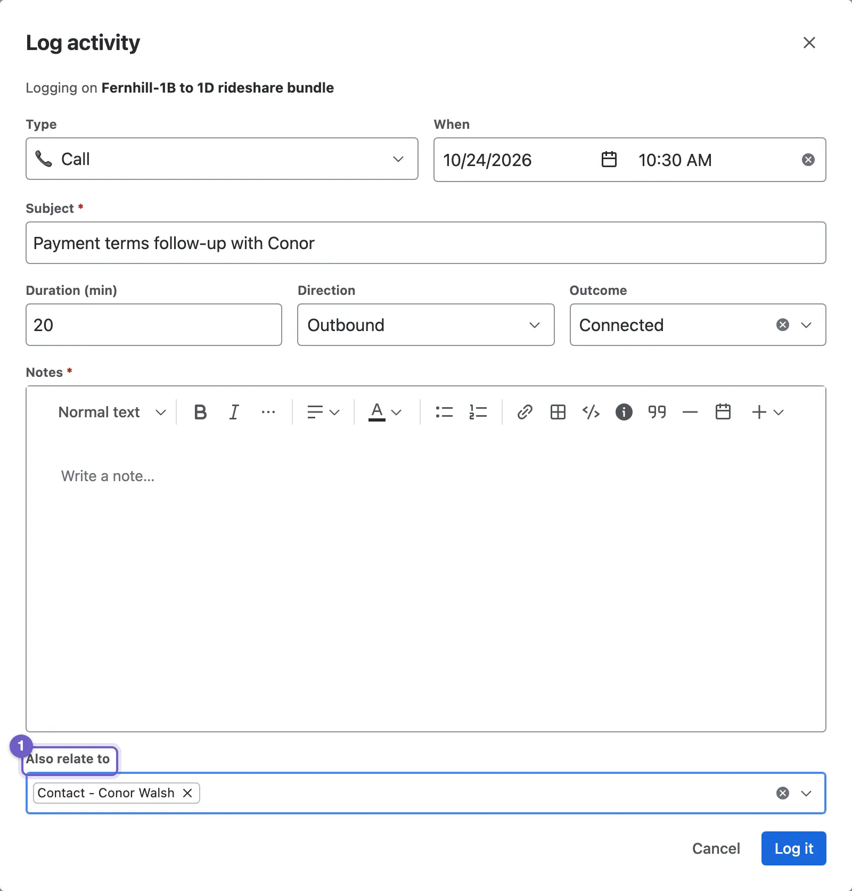Open text color picker
The image size is (852, 891).
384,412
